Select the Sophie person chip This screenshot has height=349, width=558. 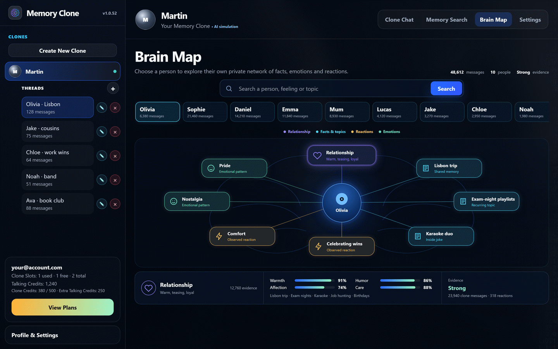point(205,112)
